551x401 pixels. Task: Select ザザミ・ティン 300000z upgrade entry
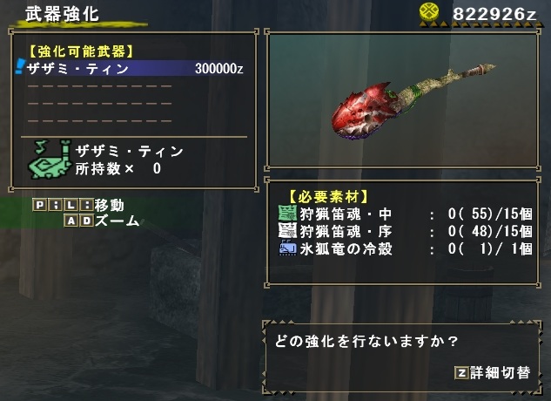coord(135,68)
